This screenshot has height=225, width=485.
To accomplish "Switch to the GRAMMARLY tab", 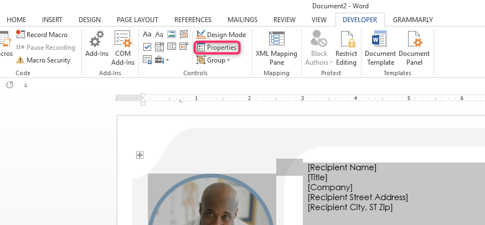I will click(x=413, y=20).
